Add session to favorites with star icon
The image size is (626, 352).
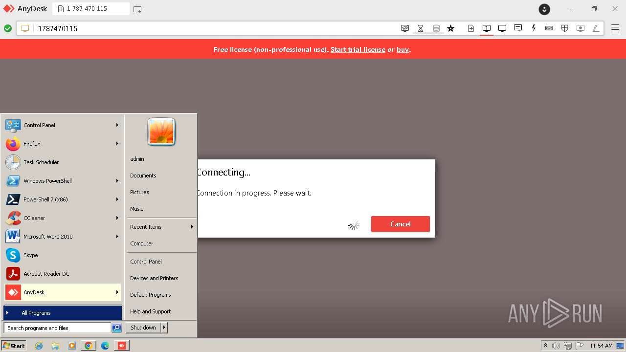click(451, 28)
